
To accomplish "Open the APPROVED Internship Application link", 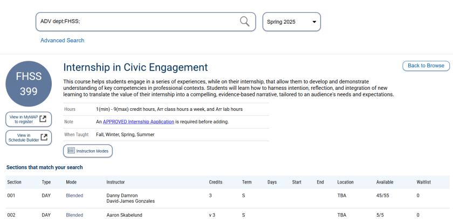I will [x=138, y=122].
